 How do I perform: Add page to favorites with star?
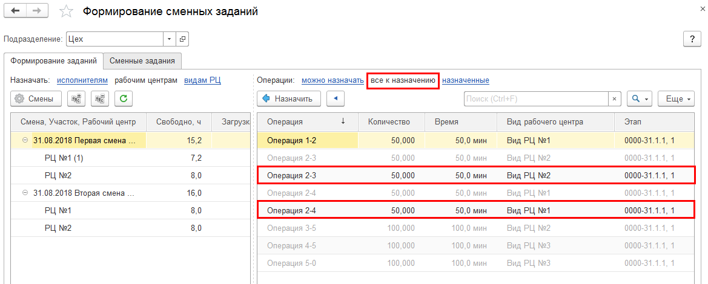pyautogui.click(x=67, y=12)
